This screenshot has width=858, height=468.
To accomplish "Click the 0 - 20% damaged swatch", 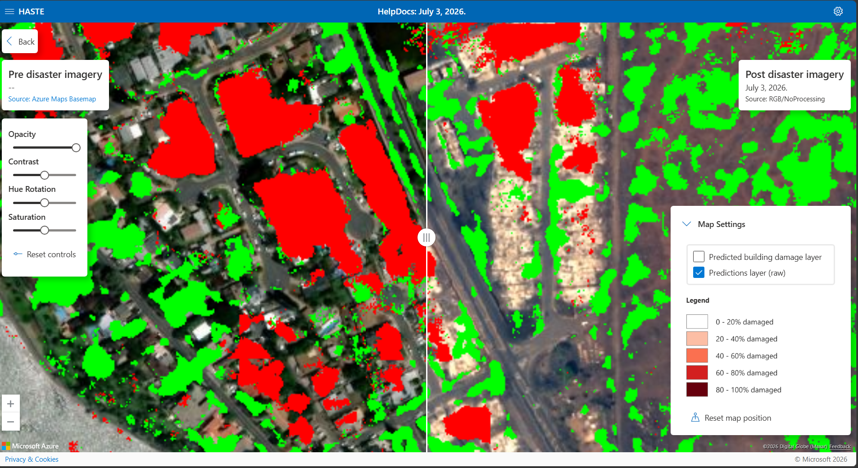I will (x=697, y=322).
